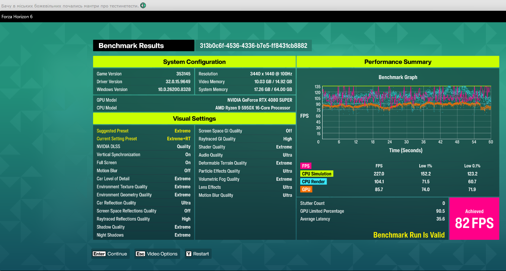Click the pink Achieved 82 FPS box
The width and height of the screenshot is (506, 271).
pos(474,219)
